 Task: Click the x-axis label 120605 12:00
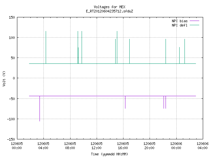[x=96, y=146]
